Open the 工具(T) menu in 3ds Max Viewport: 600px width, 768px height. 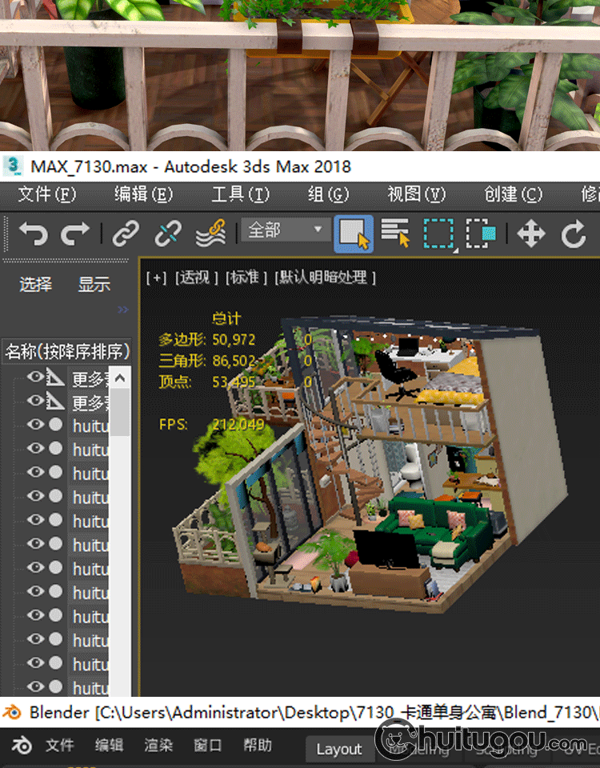(x=240, y=194)
